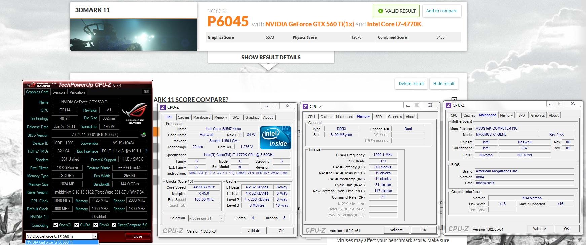This screenshot has height=245, width=586.
Task: Open the CPU tab in the Memory CPU-Z window
Action: [x=312, y=117]
